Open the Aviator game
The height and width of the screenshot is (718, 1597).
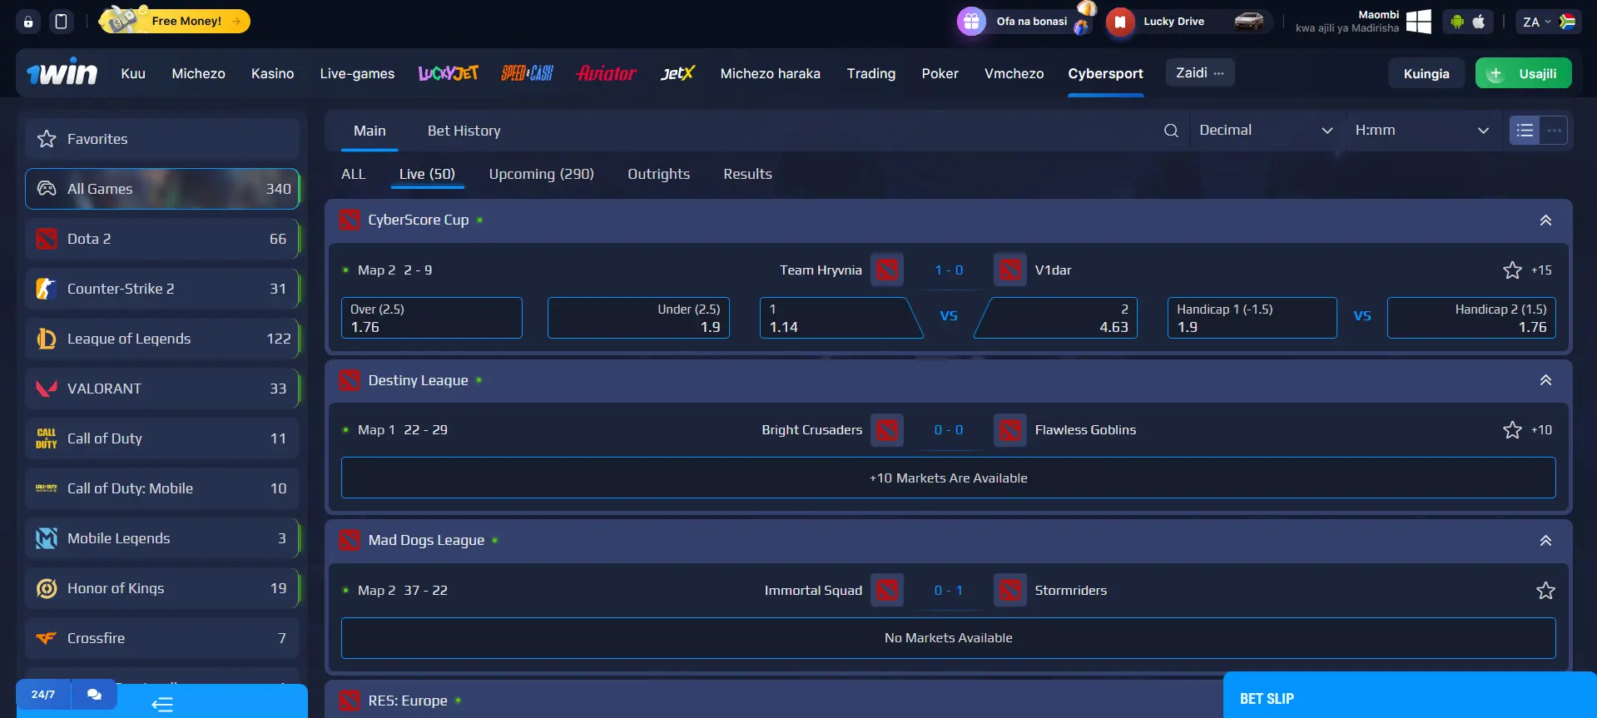[x=607, y=73]
